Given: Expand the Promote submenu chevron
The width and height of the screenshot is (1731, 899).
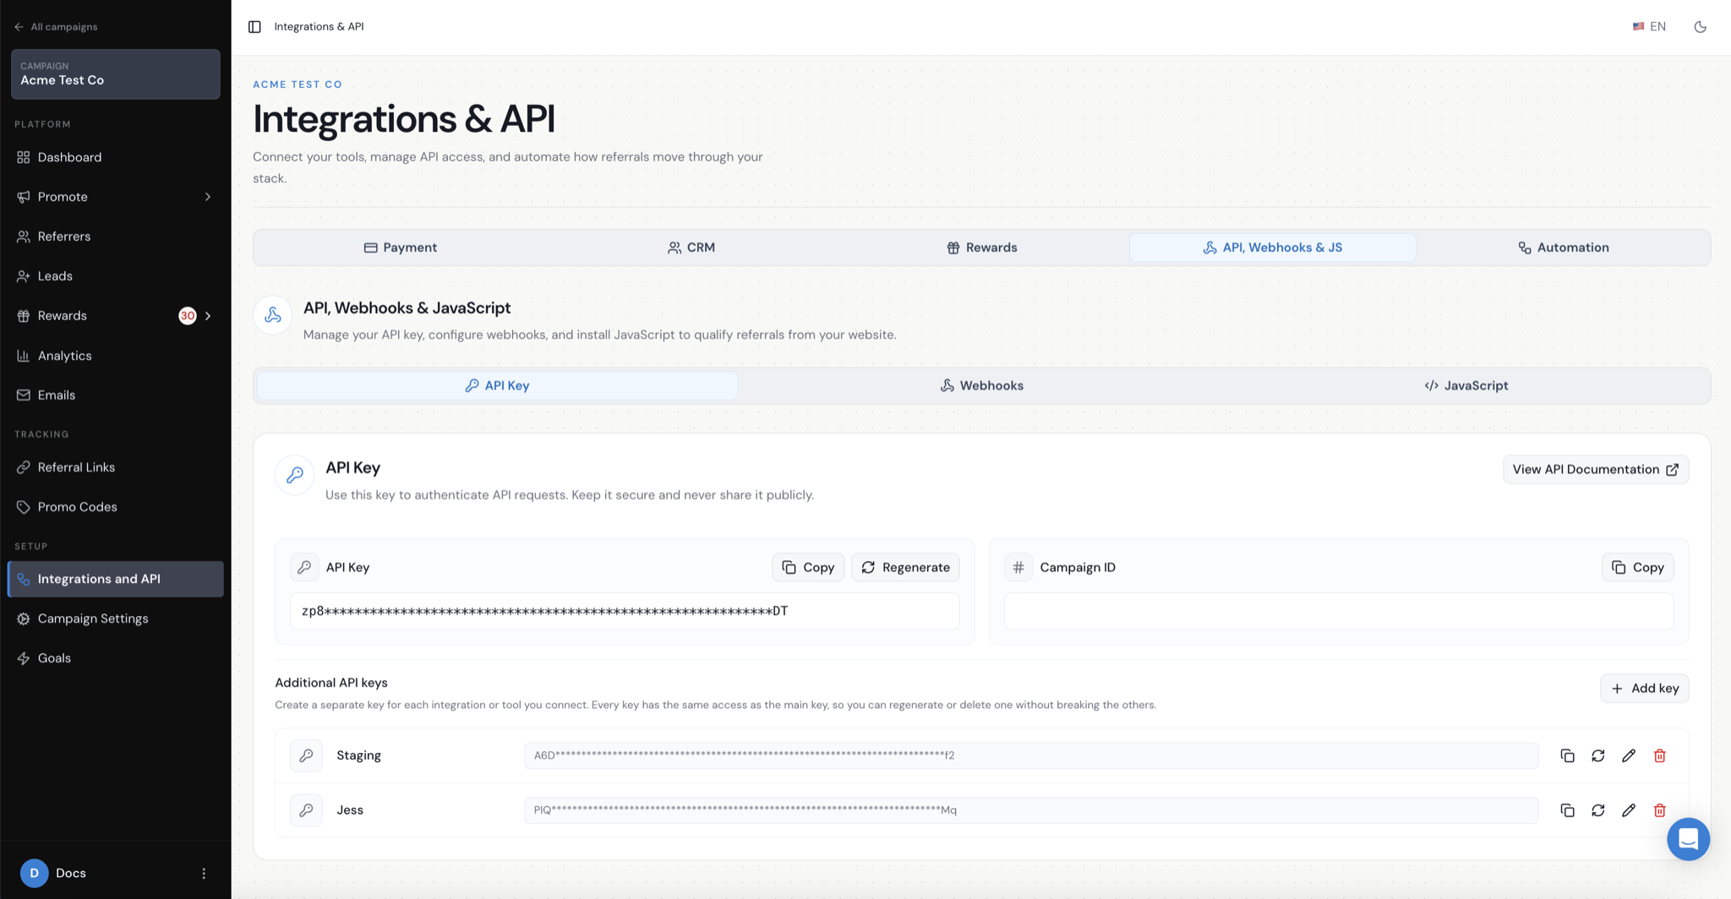Looking at the screenshot, I should pyautogui.click(x=208, y=197).
